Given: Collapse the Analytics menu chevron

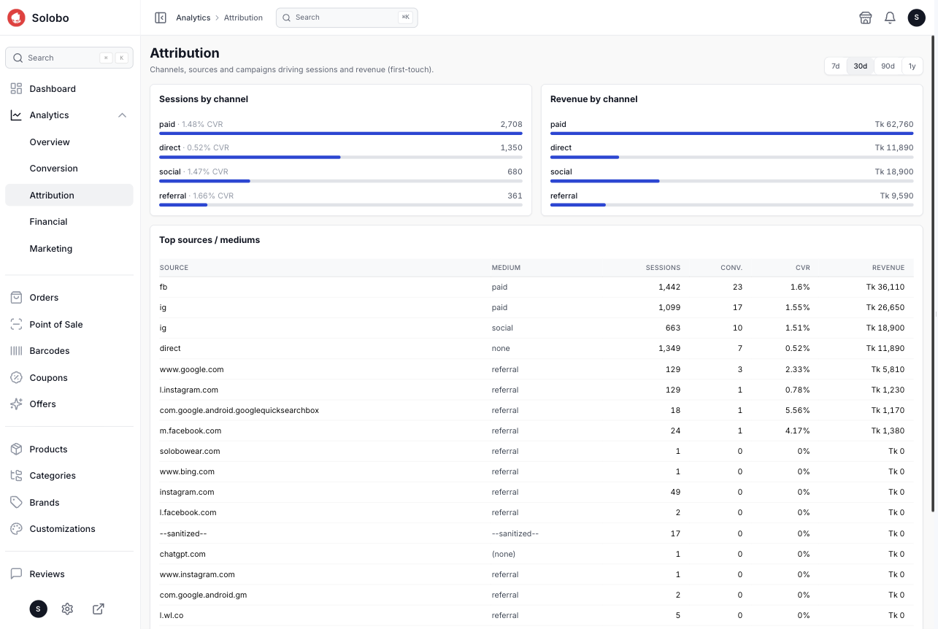Looking at the screenshot, I should (123, 115).
